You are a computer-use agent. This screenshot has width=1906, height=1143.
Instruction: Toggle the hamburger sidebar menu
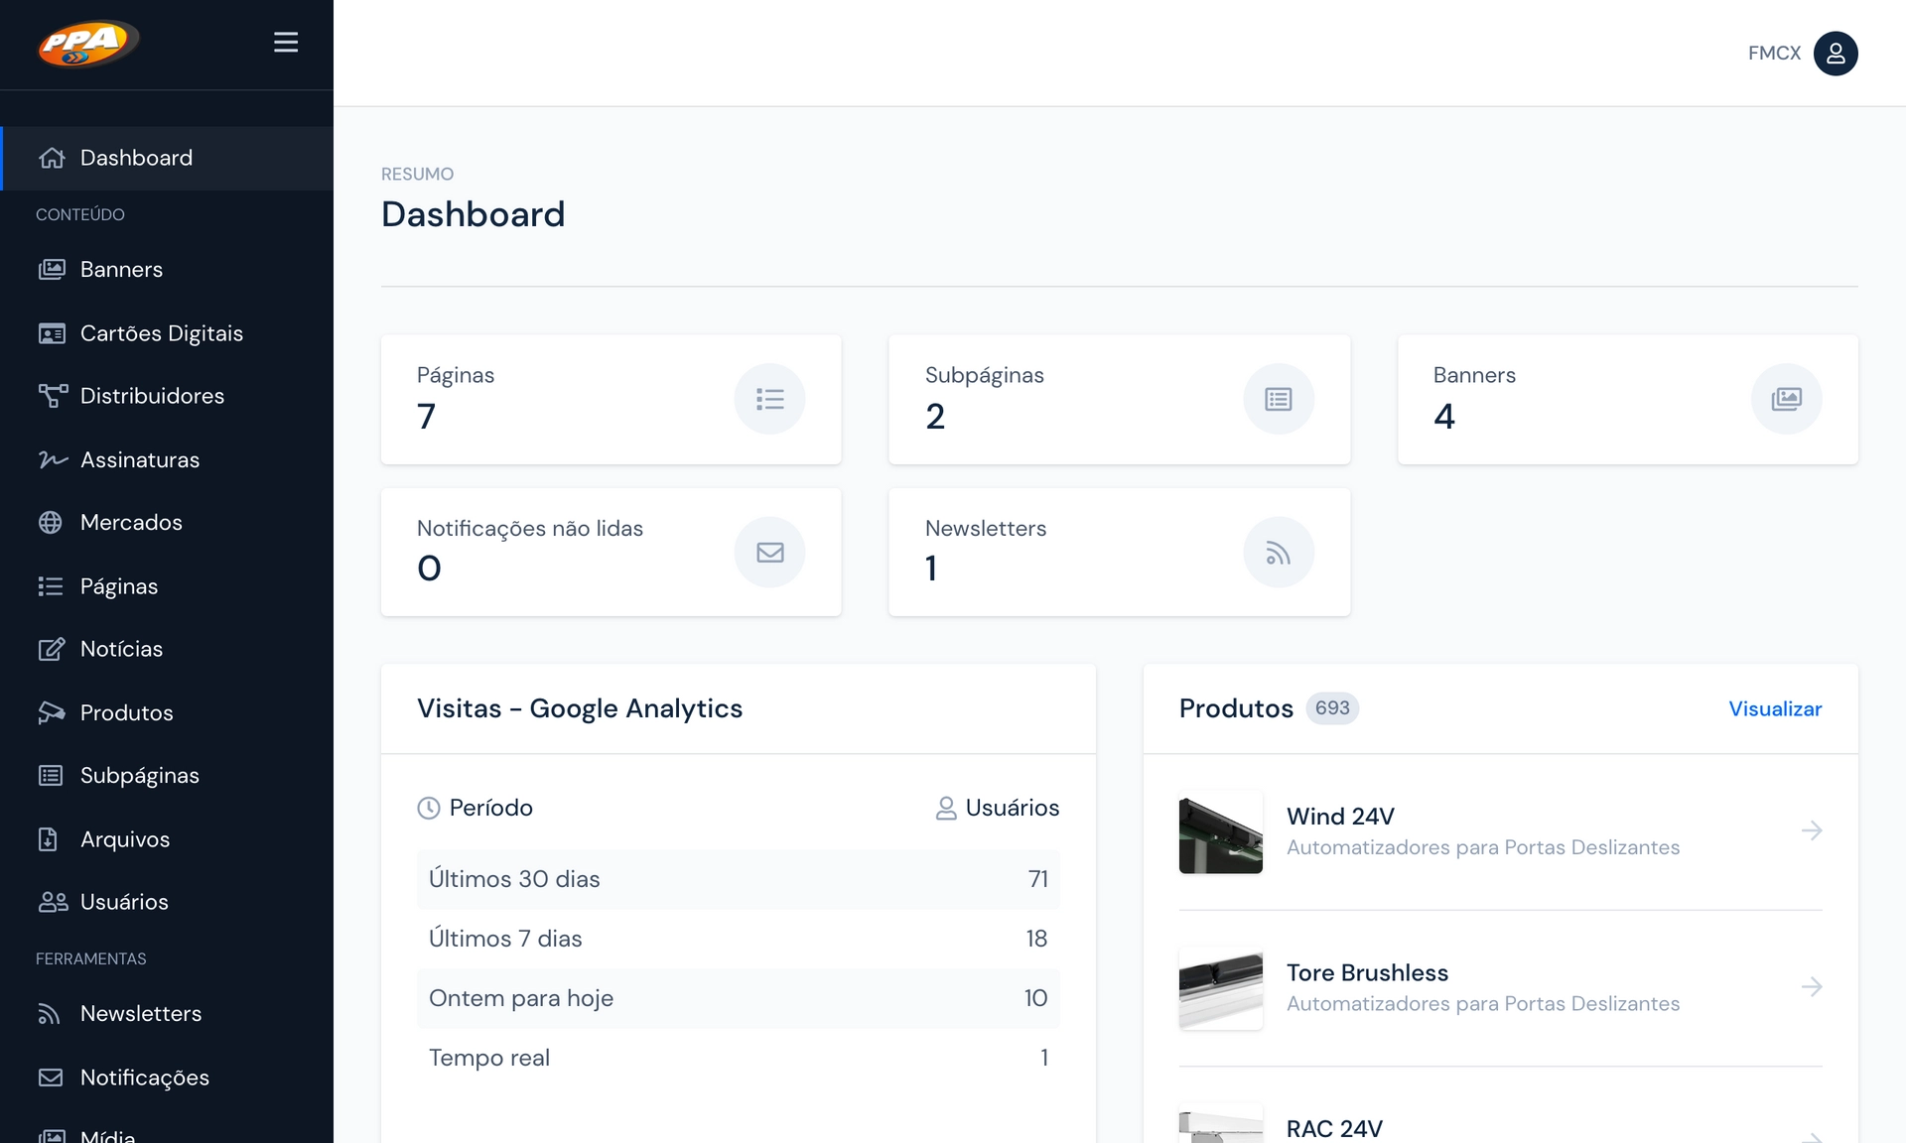coord(286,43)
